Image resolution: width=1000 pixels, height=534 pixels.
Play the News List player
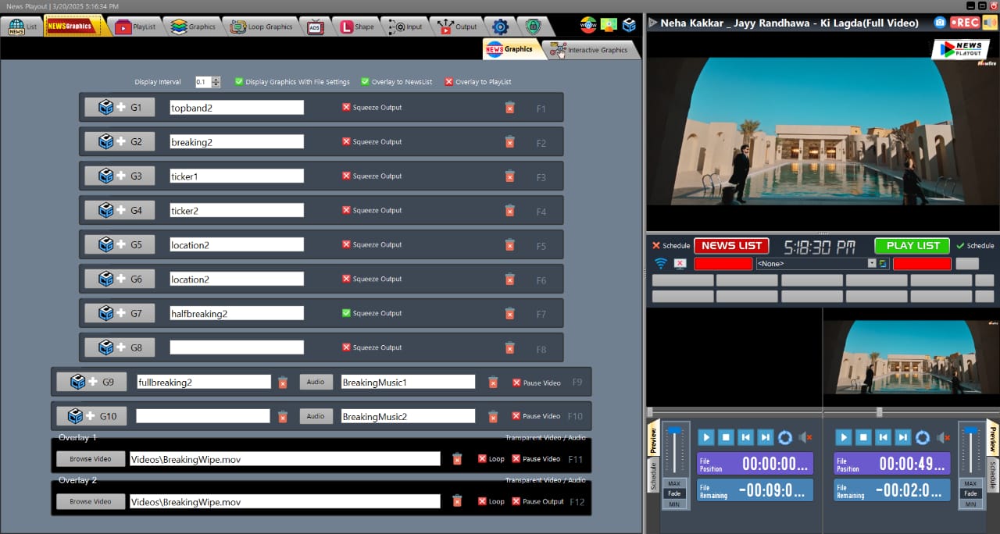click(x=705, y=438)
